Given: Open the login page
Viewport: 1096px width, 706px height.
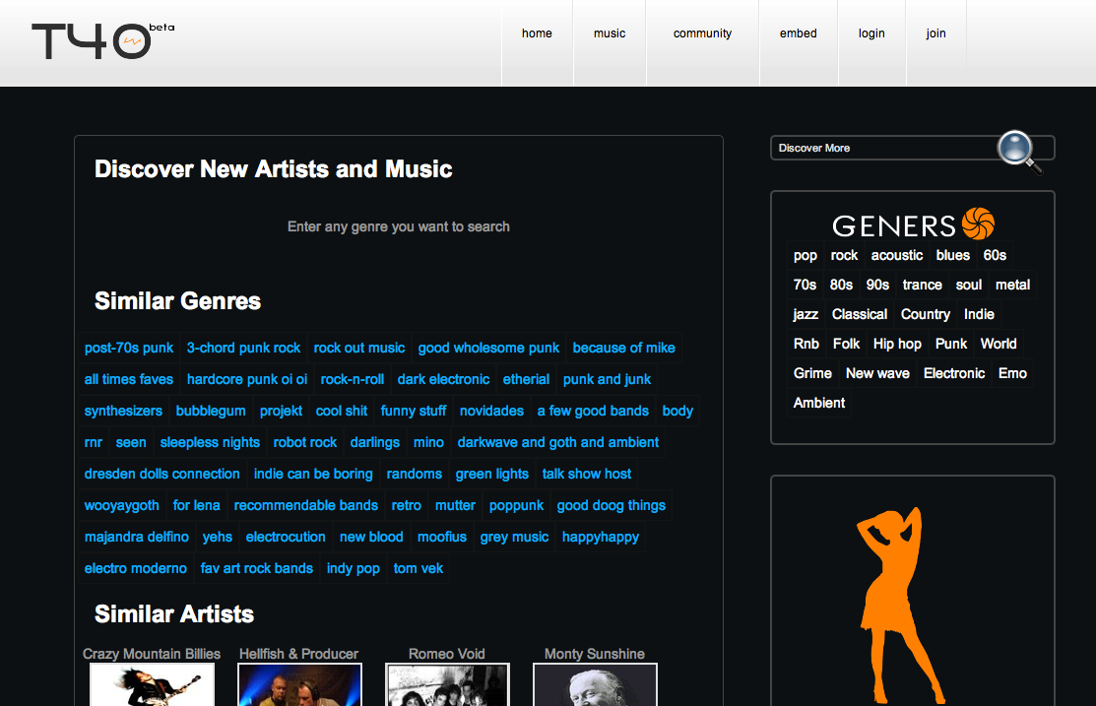Looking at the screenshot, I should (871, 32).
